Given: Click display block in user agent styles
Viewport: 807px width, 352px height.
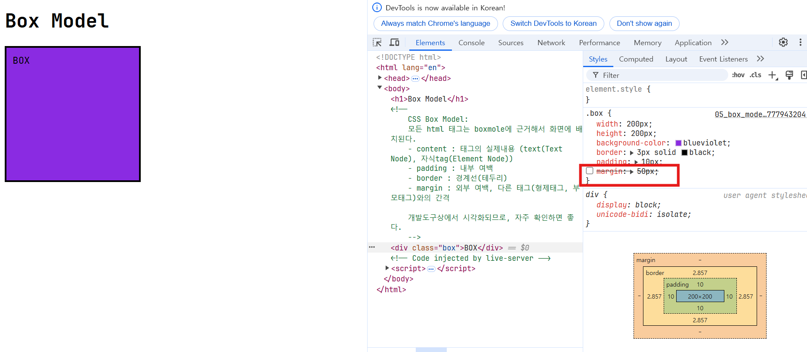Looking at the screenshot, I should 628,205.
